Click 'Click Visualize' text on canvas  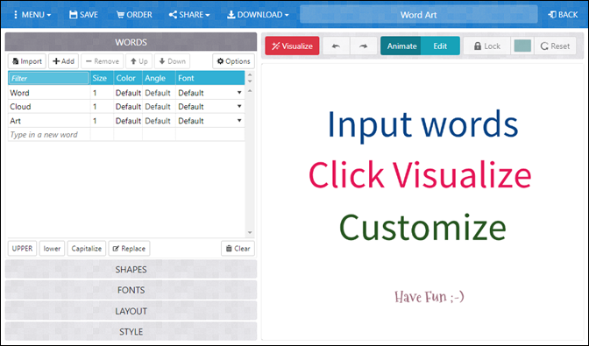[x=420, y=175]
